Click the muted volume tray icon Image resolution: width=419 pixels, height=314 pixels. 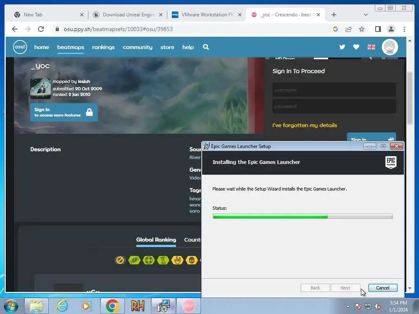[378, 306]
